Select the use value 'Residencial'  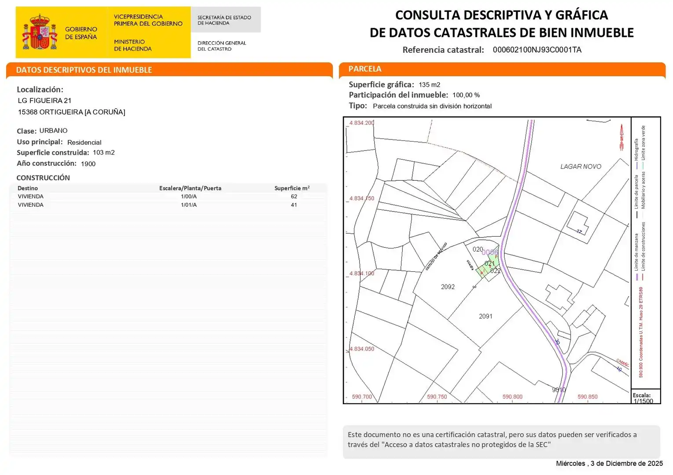click(x=84, y=142)
